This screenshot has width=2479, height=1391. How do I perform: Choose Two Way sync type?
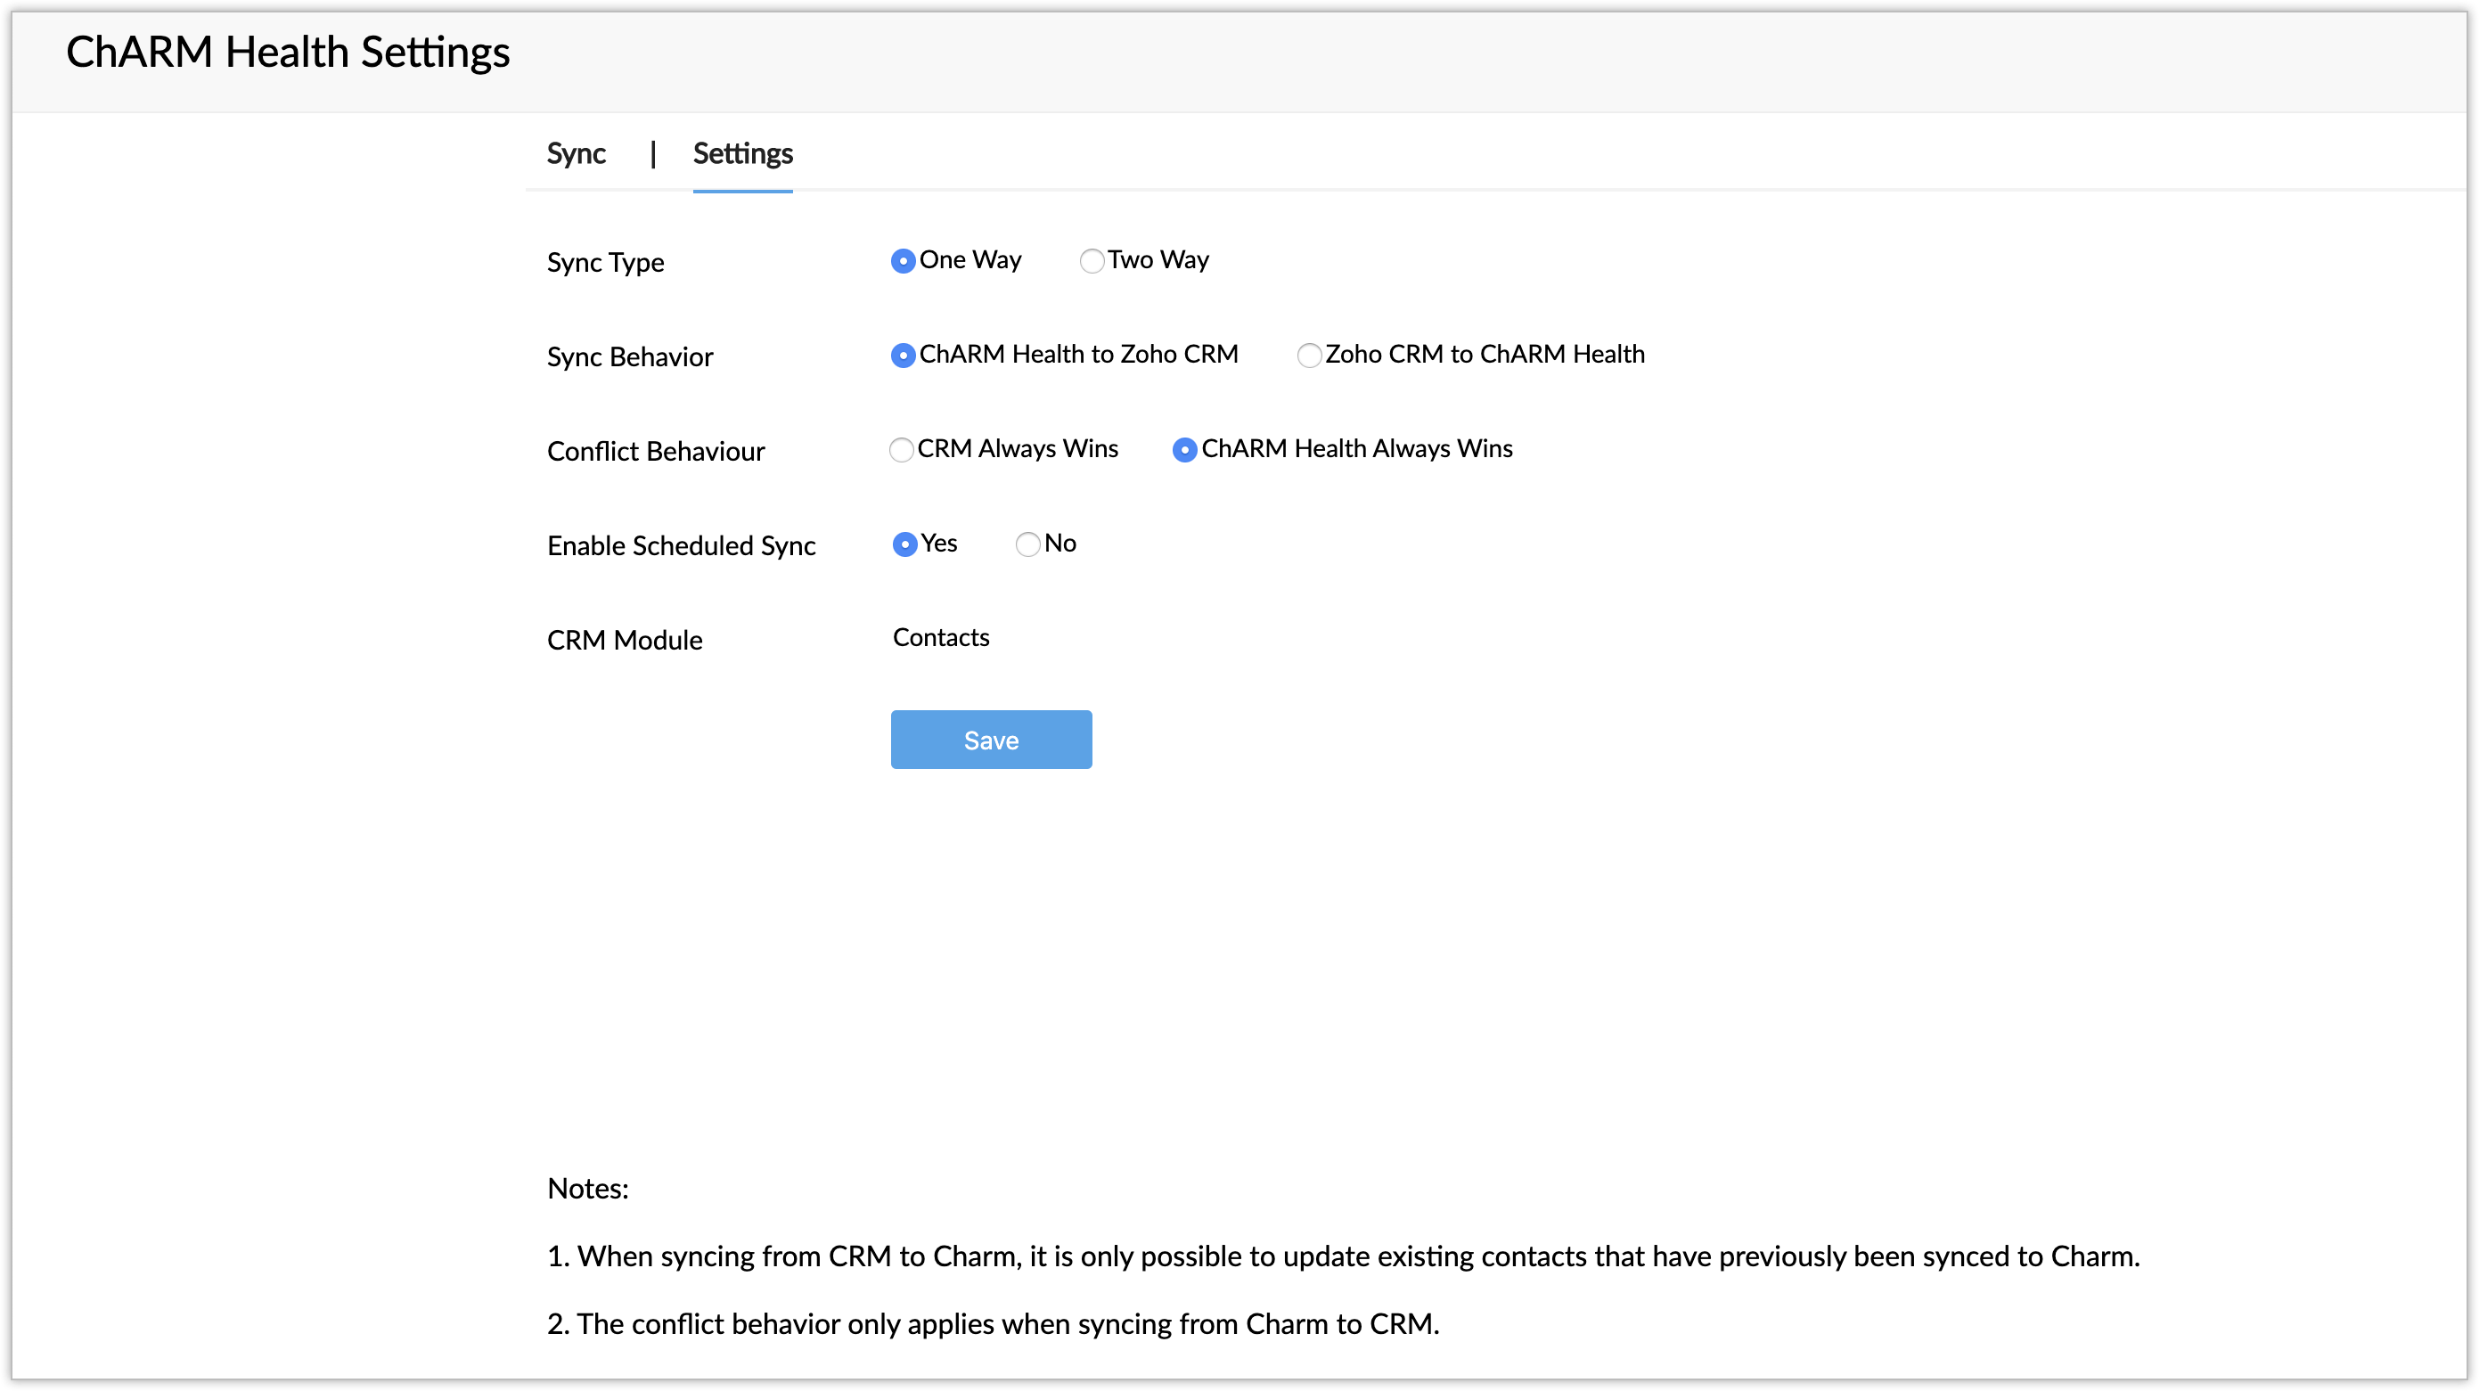coord(1092,261)
